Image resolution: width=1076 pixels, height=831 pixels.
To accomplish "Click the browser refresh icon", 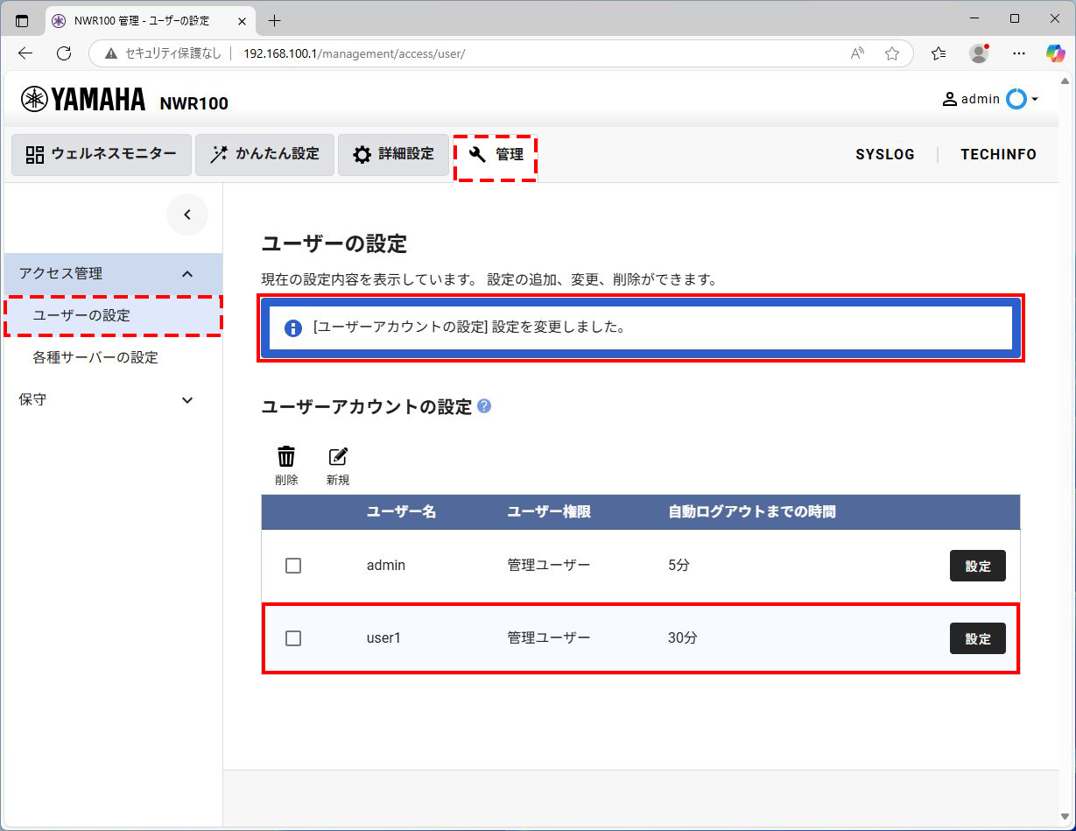I will [63, 53].
